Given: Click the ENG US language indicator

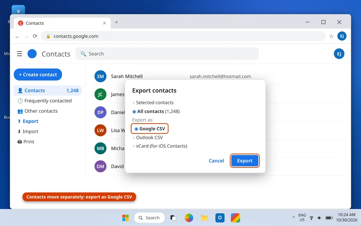Looking at the screenshot, I should 302,217.
